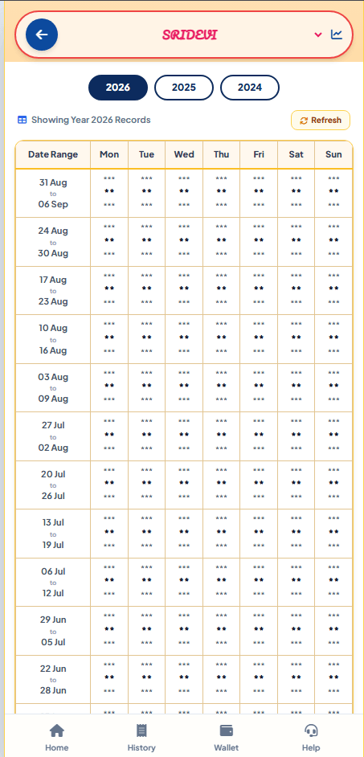Click the SRIDEVI title text
364x757 pixels.
190,35
